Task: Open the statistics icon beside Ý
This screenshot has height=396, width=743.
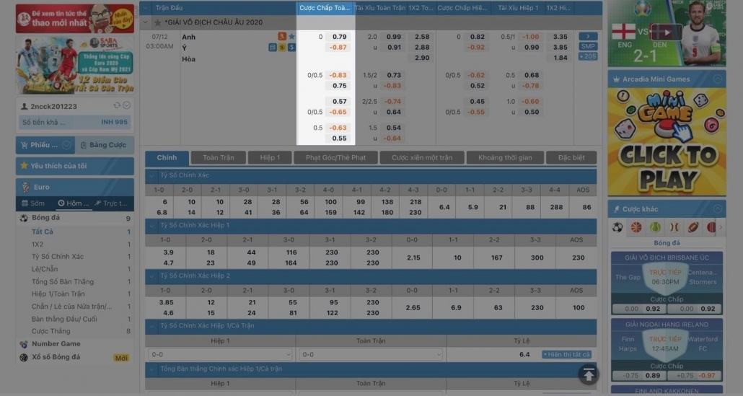Action: point(273,48)
